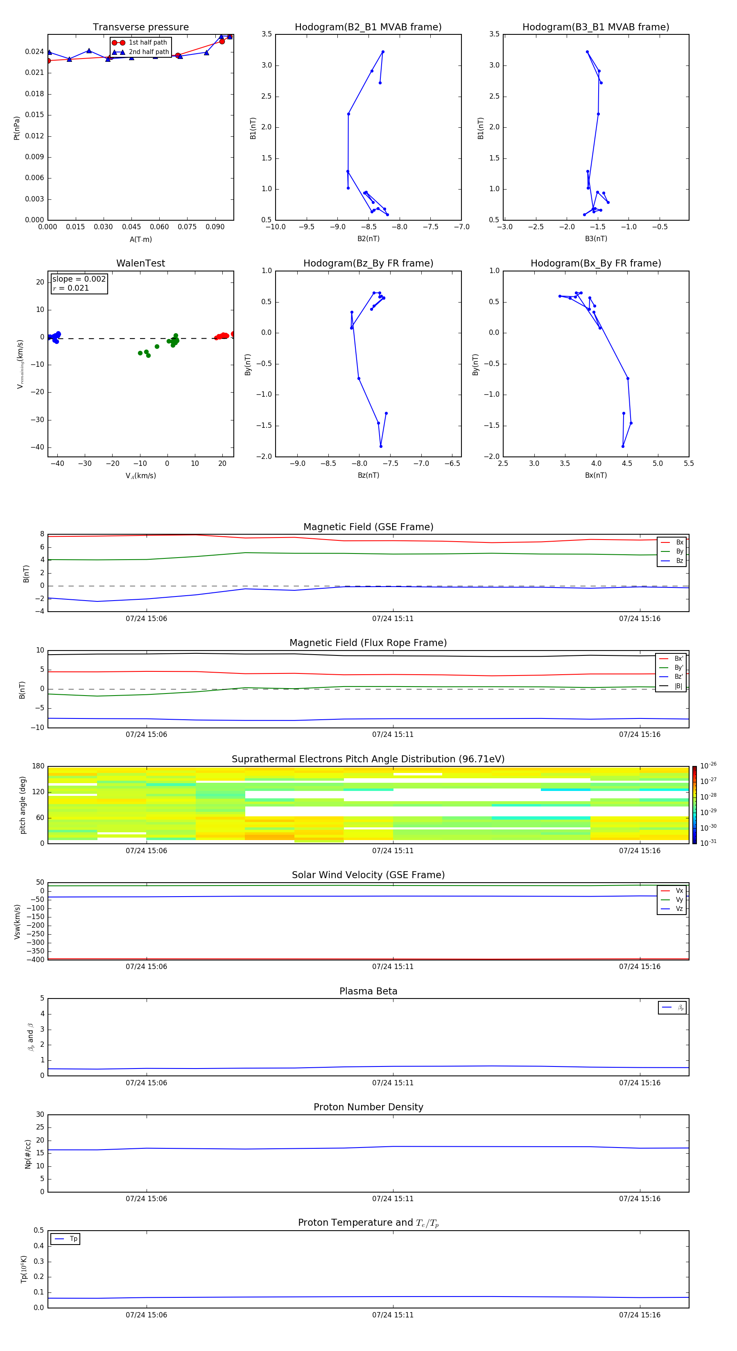Click the "Bz(nT)" x-axis label
The image size is (737, 1351).
coord(368,475)
